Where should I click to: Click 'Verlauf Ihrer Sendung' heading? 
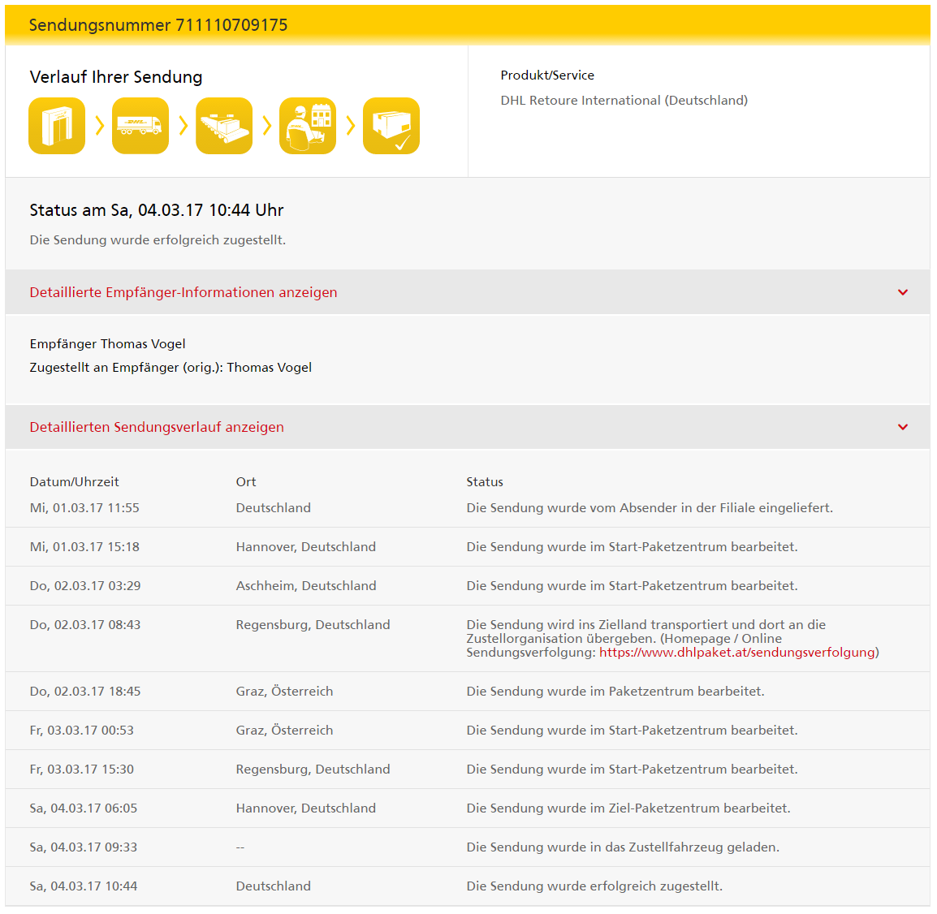point(116,77)
